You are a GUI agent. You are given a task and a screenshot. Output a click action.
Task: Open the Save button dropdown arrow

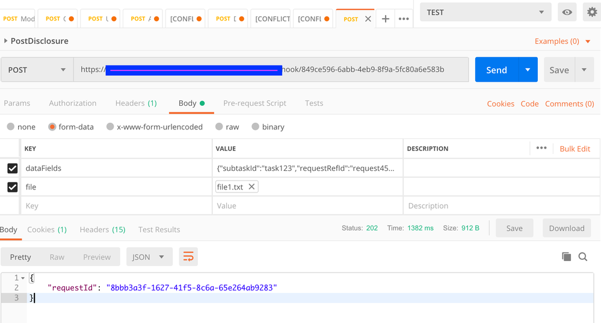(x=584, y=70)
